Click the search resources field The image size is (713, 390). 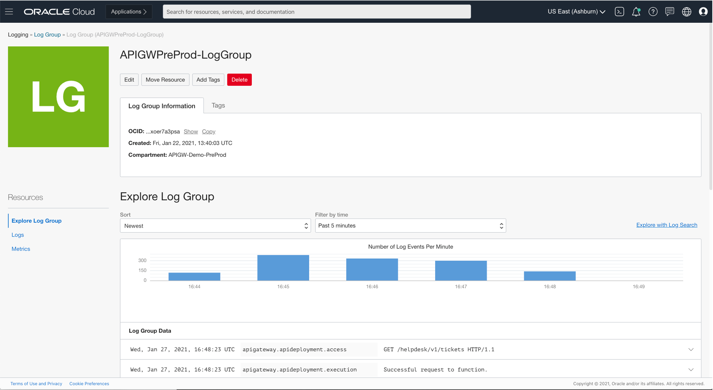[317, 11]
